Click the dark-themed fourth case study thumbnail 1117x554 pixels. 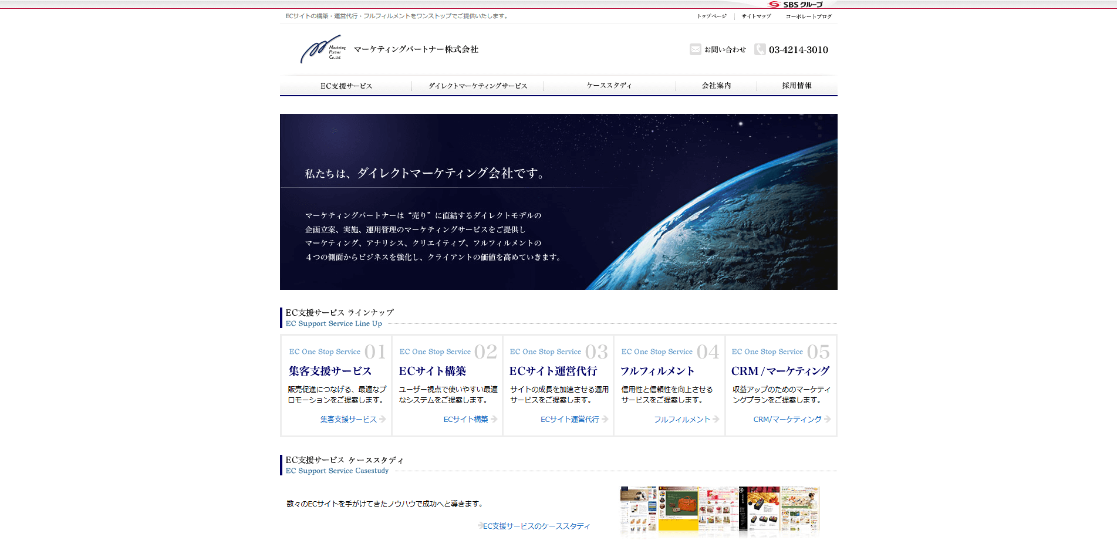pyautogui.click(x=760, y=509)
